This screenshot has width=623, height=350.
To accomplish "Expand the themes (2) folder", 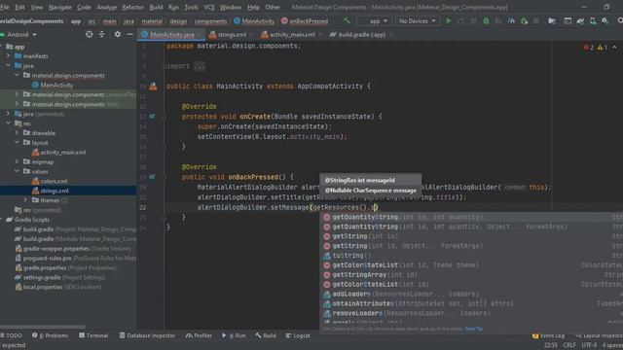I will click(x=25, y=200).
